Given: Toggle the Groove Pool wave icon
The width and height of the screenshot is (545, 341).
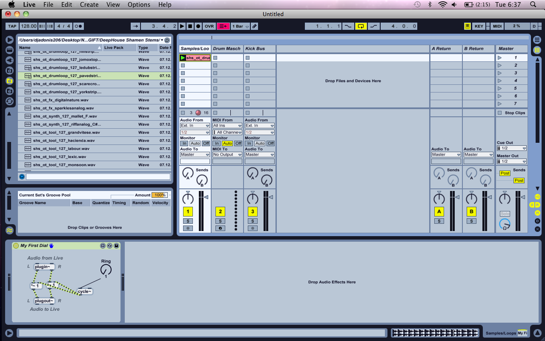Looking at the screenshot, I should click(x=9, y=230).
